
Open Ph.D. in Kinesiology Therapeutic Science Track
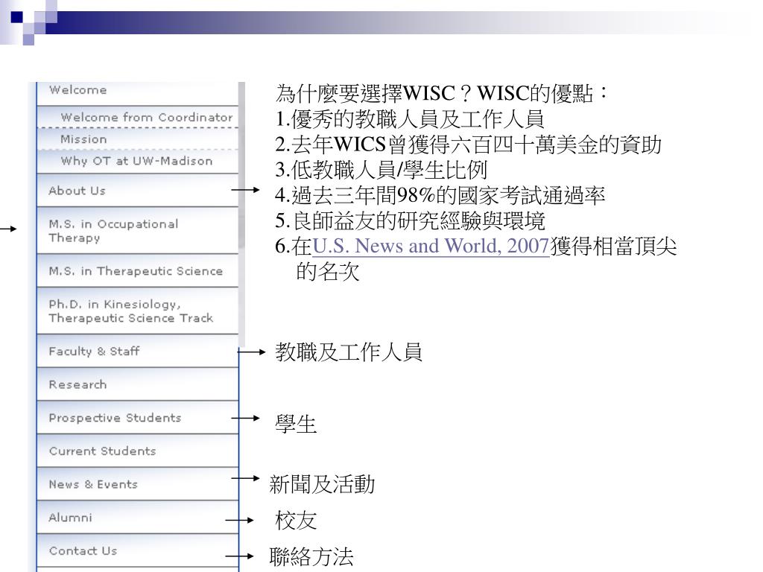(x=137, y=311)
